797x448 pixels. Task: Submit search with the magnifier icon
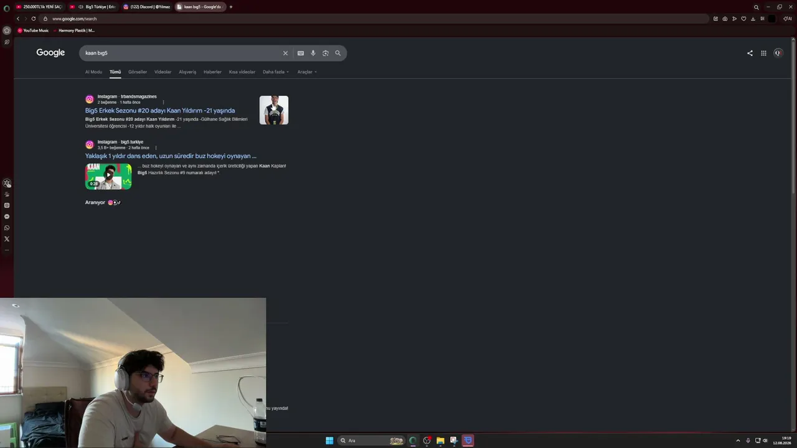[x=338, y=53]
